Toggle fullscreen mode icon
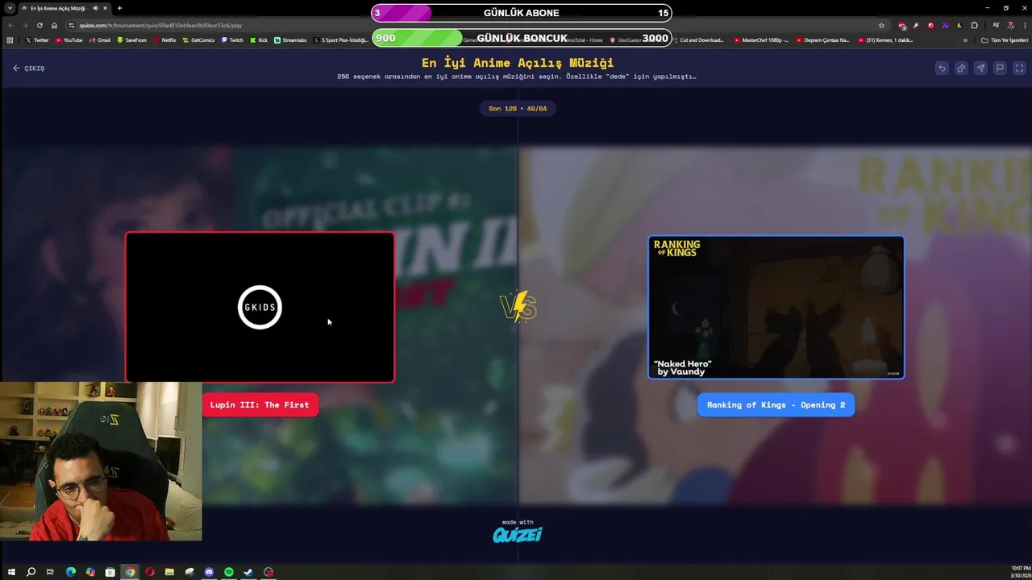1032x580 pixels. tap(1019, 68)
